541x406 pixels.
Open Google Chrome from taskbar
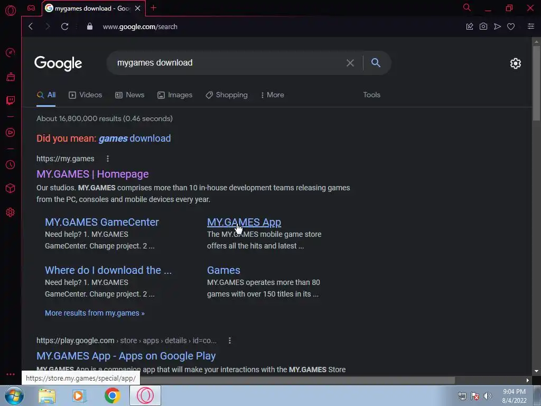tap(112, 395)
